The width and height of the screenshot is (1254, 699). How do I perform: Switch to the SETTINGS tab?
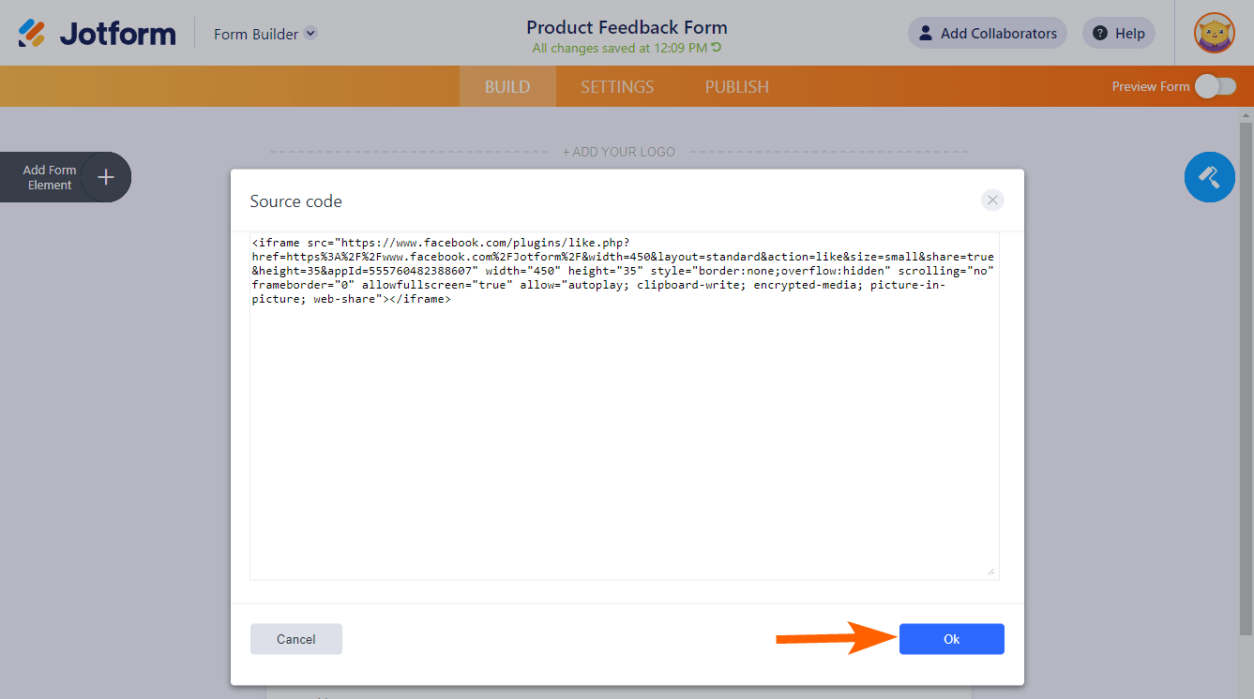tap(617, 87)
